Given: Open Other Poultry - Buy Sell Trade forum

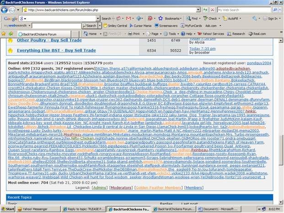Looking at the screenshot, I should [49, 40].
